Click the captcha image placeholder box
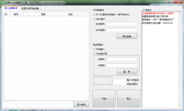 [103, 81]
